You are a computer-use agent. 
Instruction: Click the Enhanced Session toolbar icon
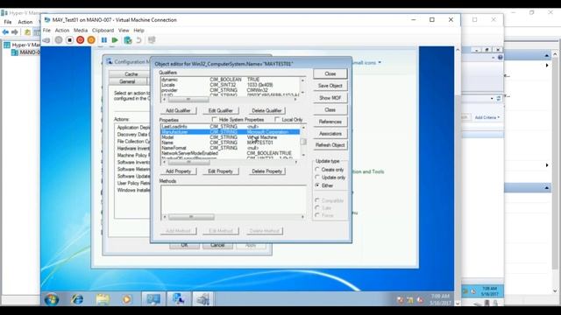[x=152, y=40]
